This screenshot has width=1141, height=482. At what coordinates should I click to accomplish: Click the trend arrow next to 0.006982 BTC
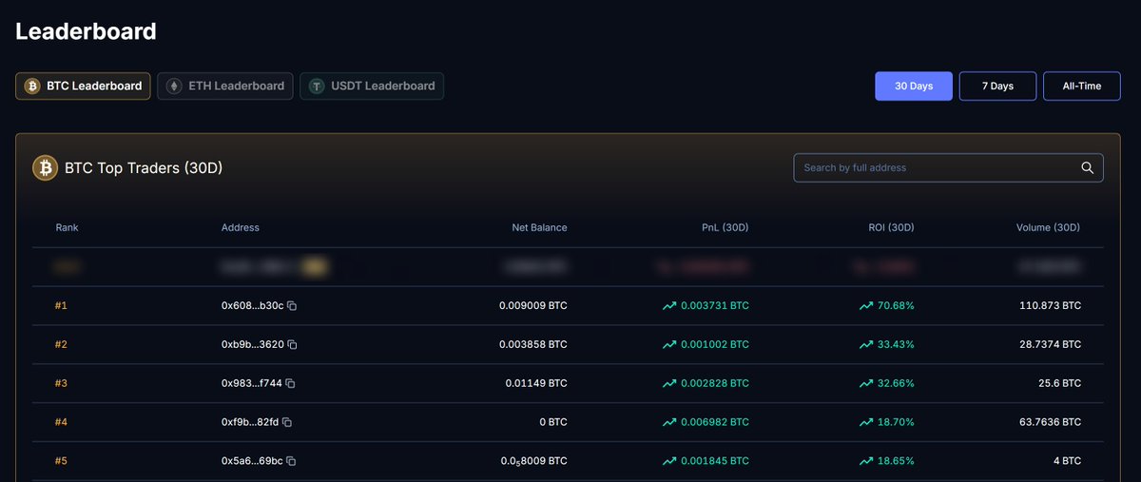(x=669, y=422)
